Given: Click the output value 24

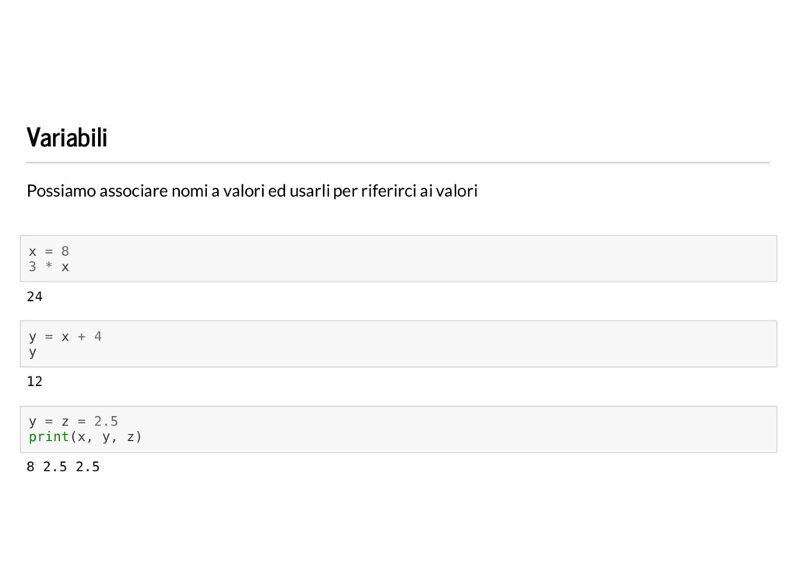Looking at the screenshot, I should (x=34, y=296).
